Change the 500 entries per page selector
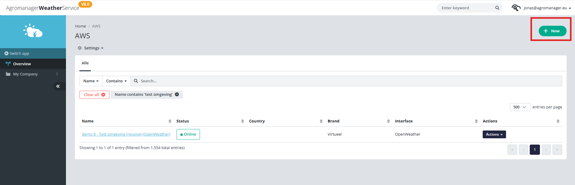This screenshot has height=185, width=575. tap(520, 107)
